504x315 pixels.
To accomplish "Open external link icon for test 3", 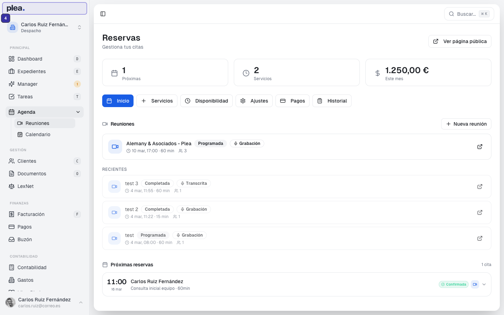I will click(480, 187).
